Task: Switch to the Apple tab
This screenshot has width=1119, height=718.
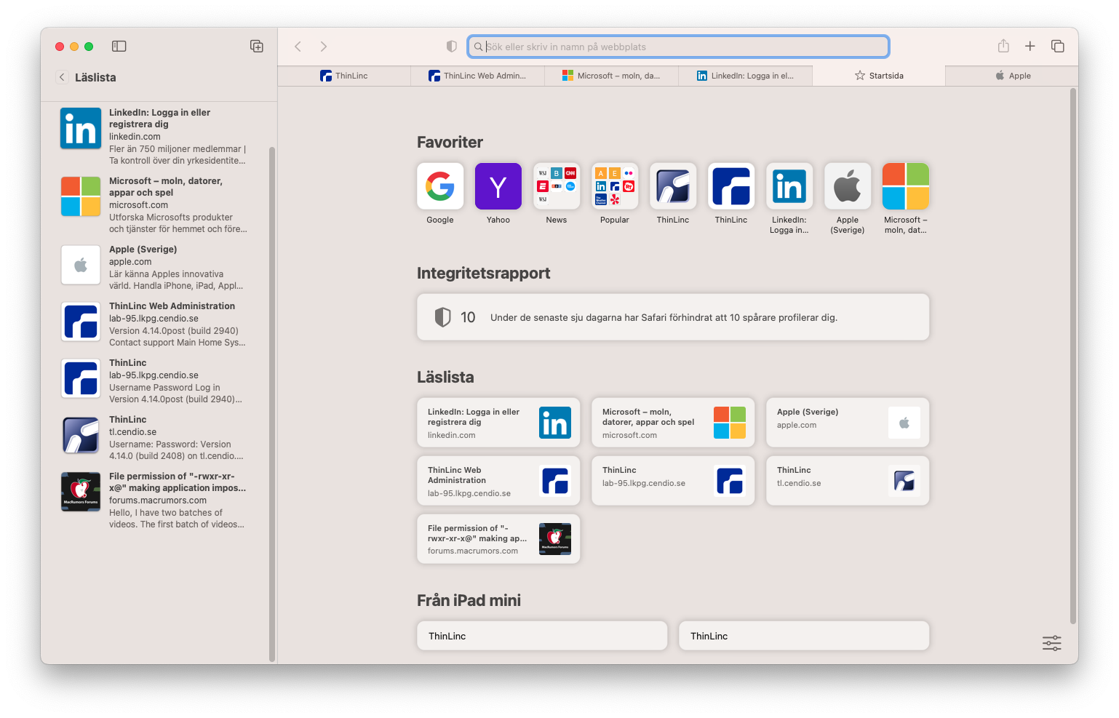Action: tap(1012, 76)
